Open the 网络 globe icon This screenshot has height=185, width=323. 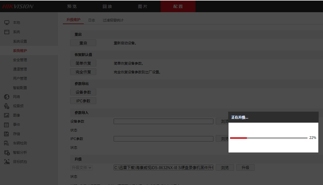pos(7,97)
